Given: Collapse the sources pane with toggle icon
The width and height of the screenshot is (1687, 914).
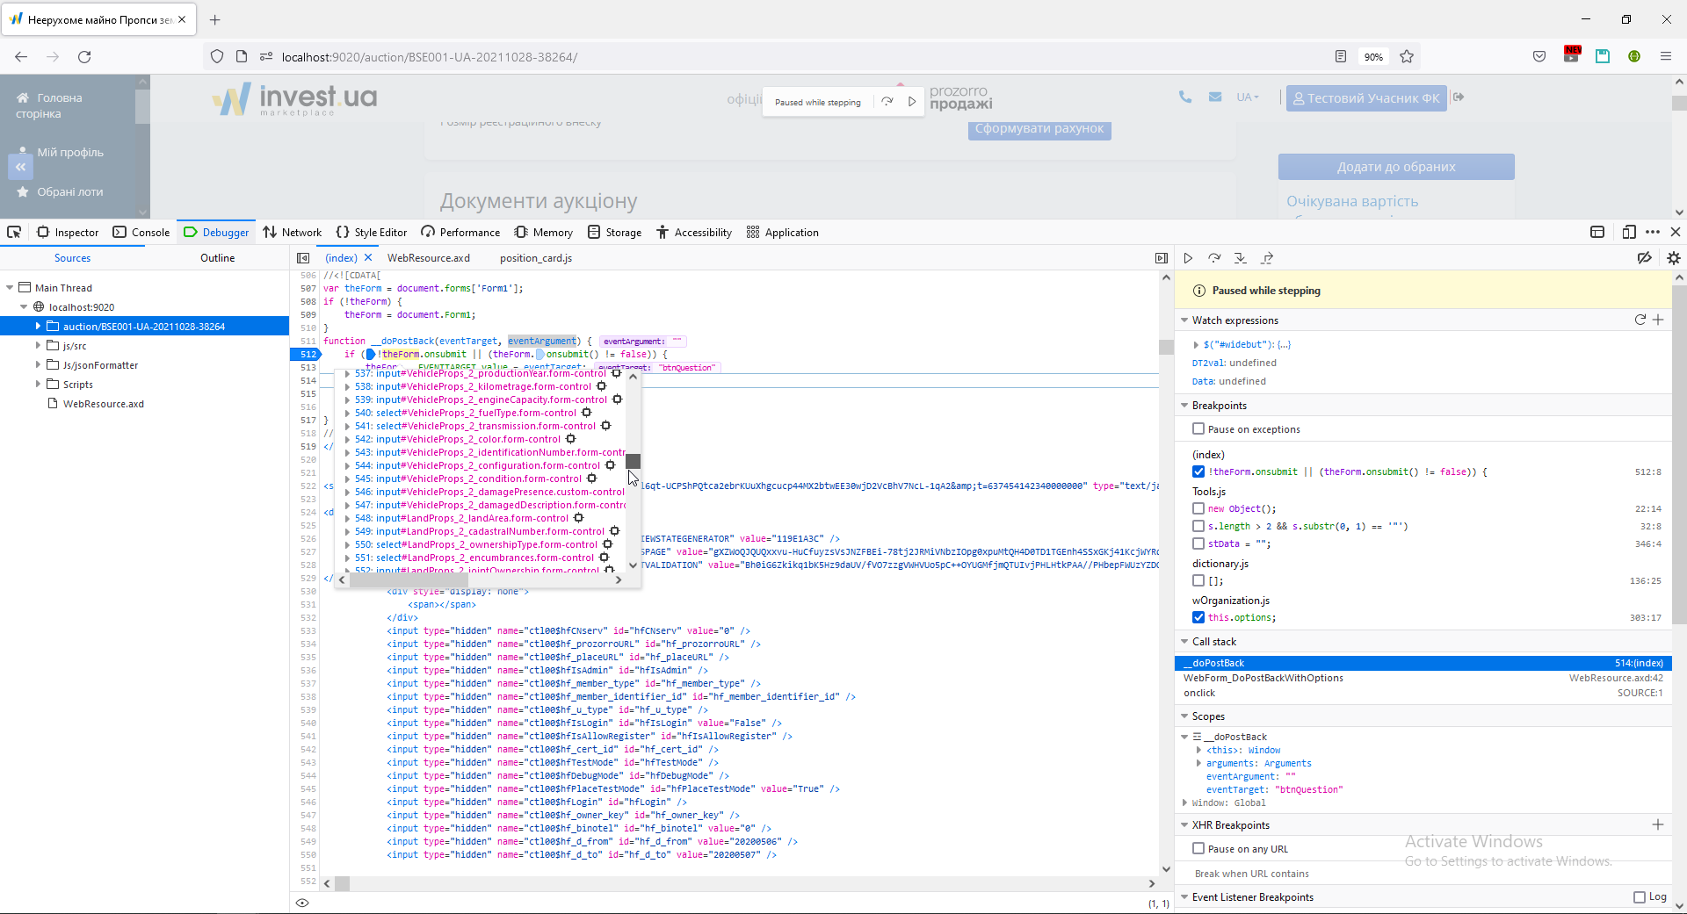Looking at the screenshot, I should pos(303,258).
